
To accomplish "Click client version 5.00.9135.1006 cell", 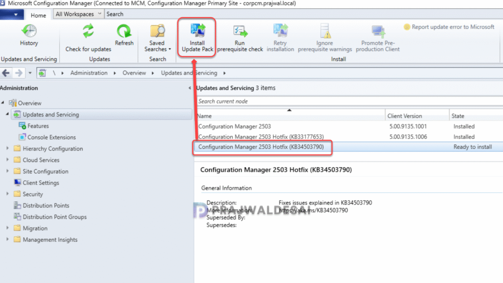I will pyautogui.click(x=408, y=137).
